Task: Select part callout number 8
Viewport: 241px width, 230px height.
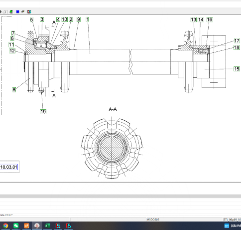Action: (14, 90)
